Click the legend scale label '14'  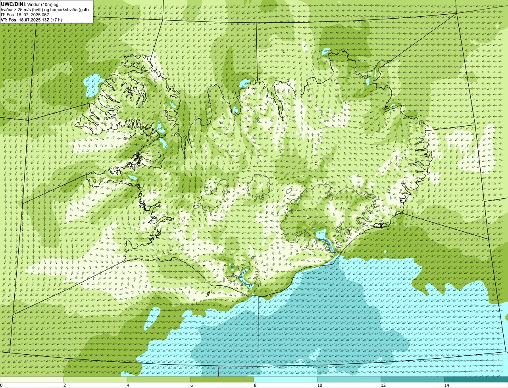click(446, 385)
